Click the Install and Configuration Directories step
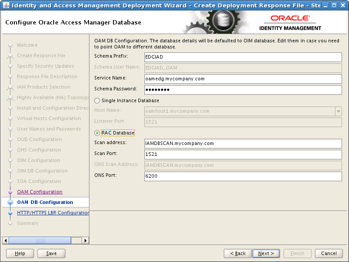 pyautogui.click(x=53, y=108)
